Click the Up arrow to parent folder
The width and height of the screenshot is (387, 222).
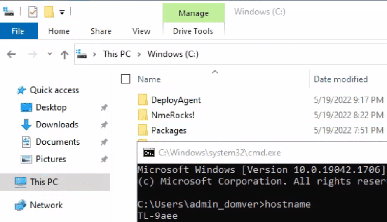coord(64,54)
